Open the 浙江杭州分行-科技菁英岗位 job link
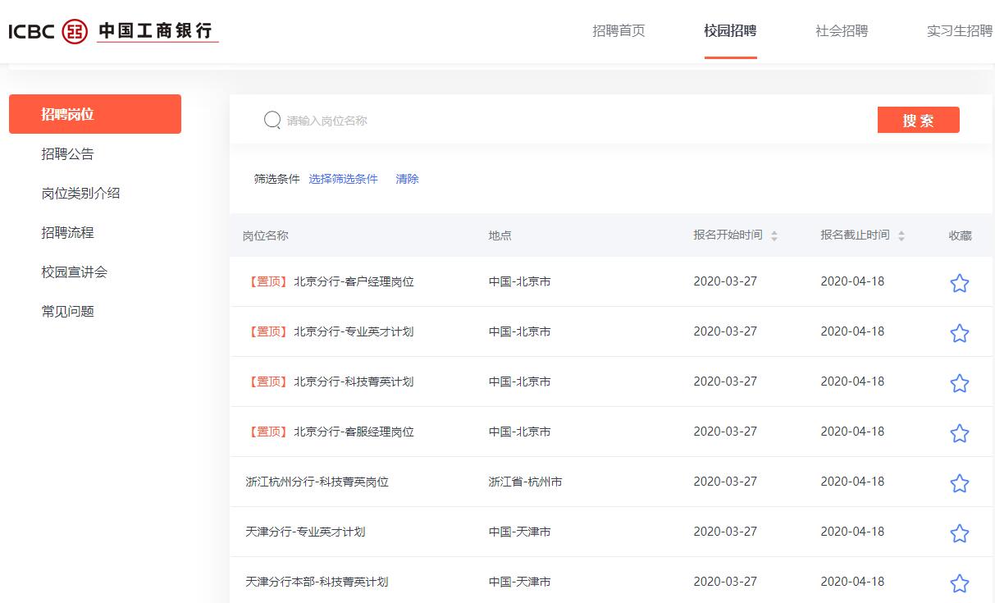This screenshot has height=603, width=995. click(317, 482)
